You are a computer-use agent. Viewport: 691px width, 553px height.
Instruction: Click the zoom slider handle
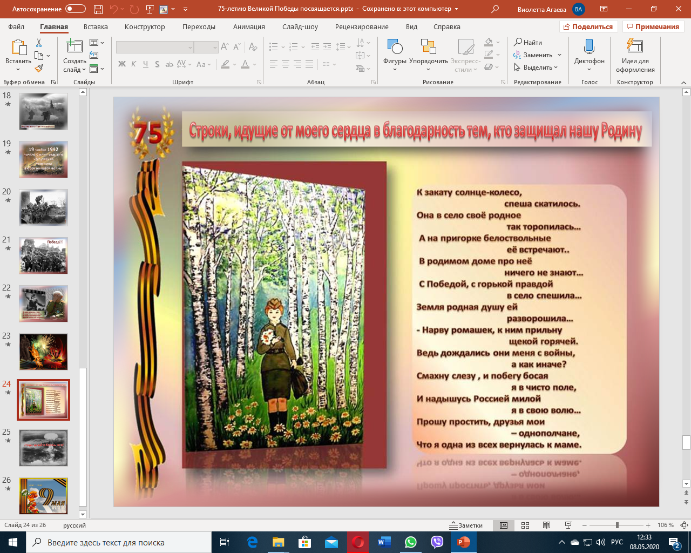point(617,525)
